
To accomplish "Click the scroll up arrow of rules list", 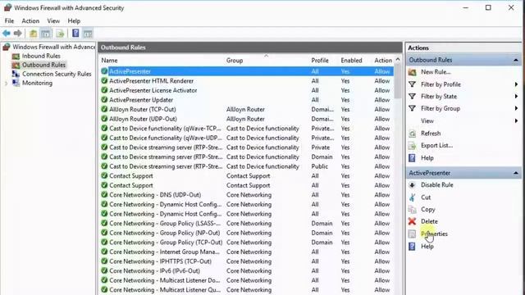I will 398,60.
